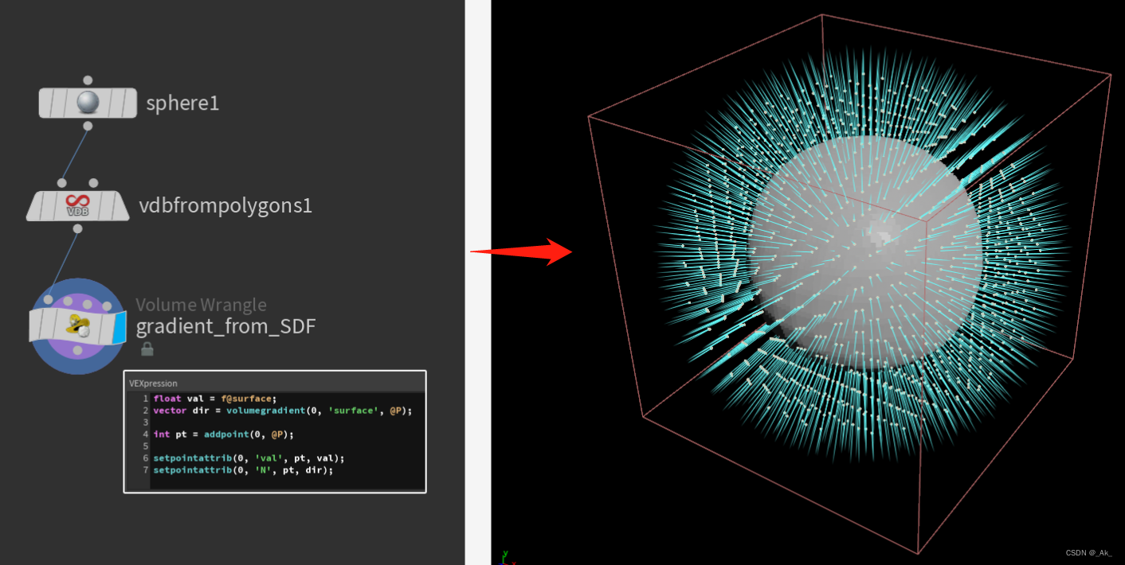Select the gradient_from_SDF node name label
This screenshot has height=565, width=1125.
[x=225, y=326]
